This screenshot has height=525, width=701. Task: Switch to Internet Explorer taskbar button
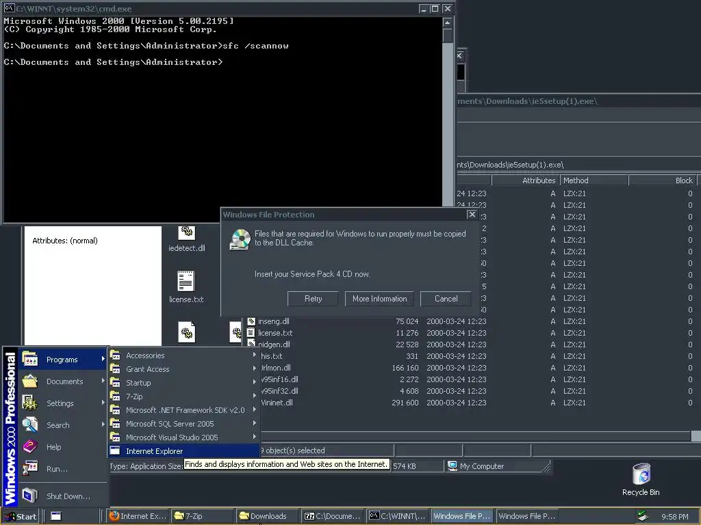[x=138, y=516]
